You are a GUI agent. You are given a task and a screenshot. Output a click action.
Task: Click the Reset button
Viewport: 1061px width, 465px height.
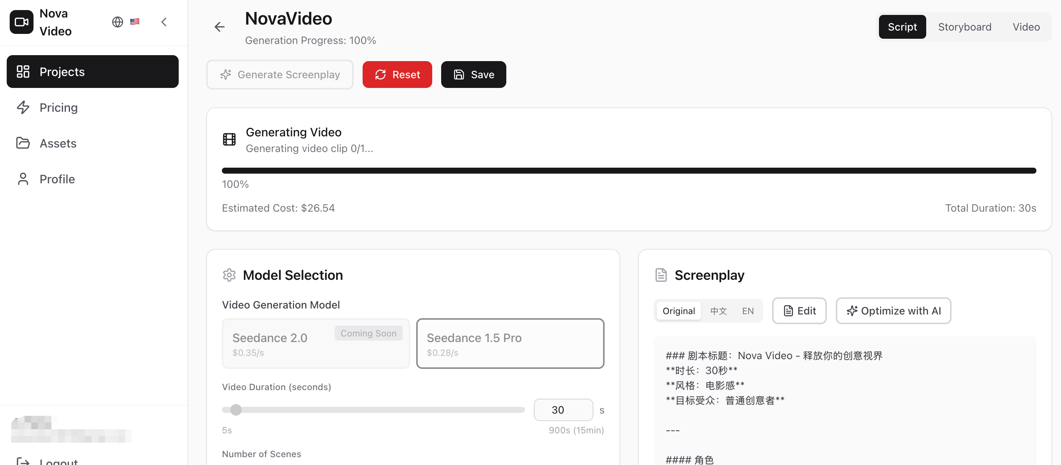pyautogui.click(x=397, y=75)
